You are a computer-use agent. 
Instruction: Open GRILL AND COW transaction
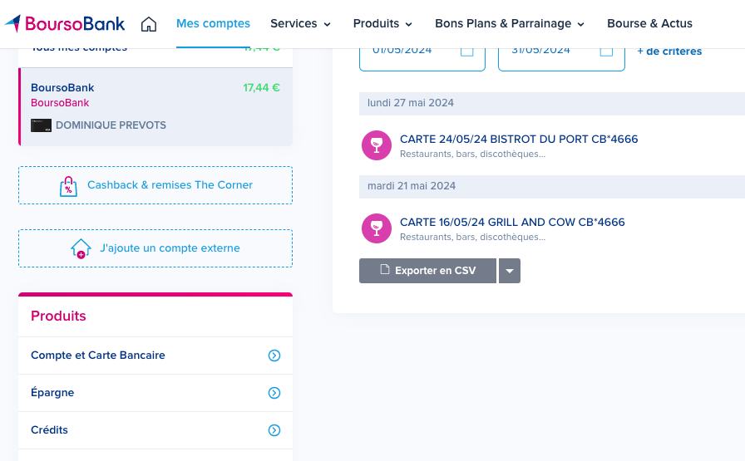point(512,222)
